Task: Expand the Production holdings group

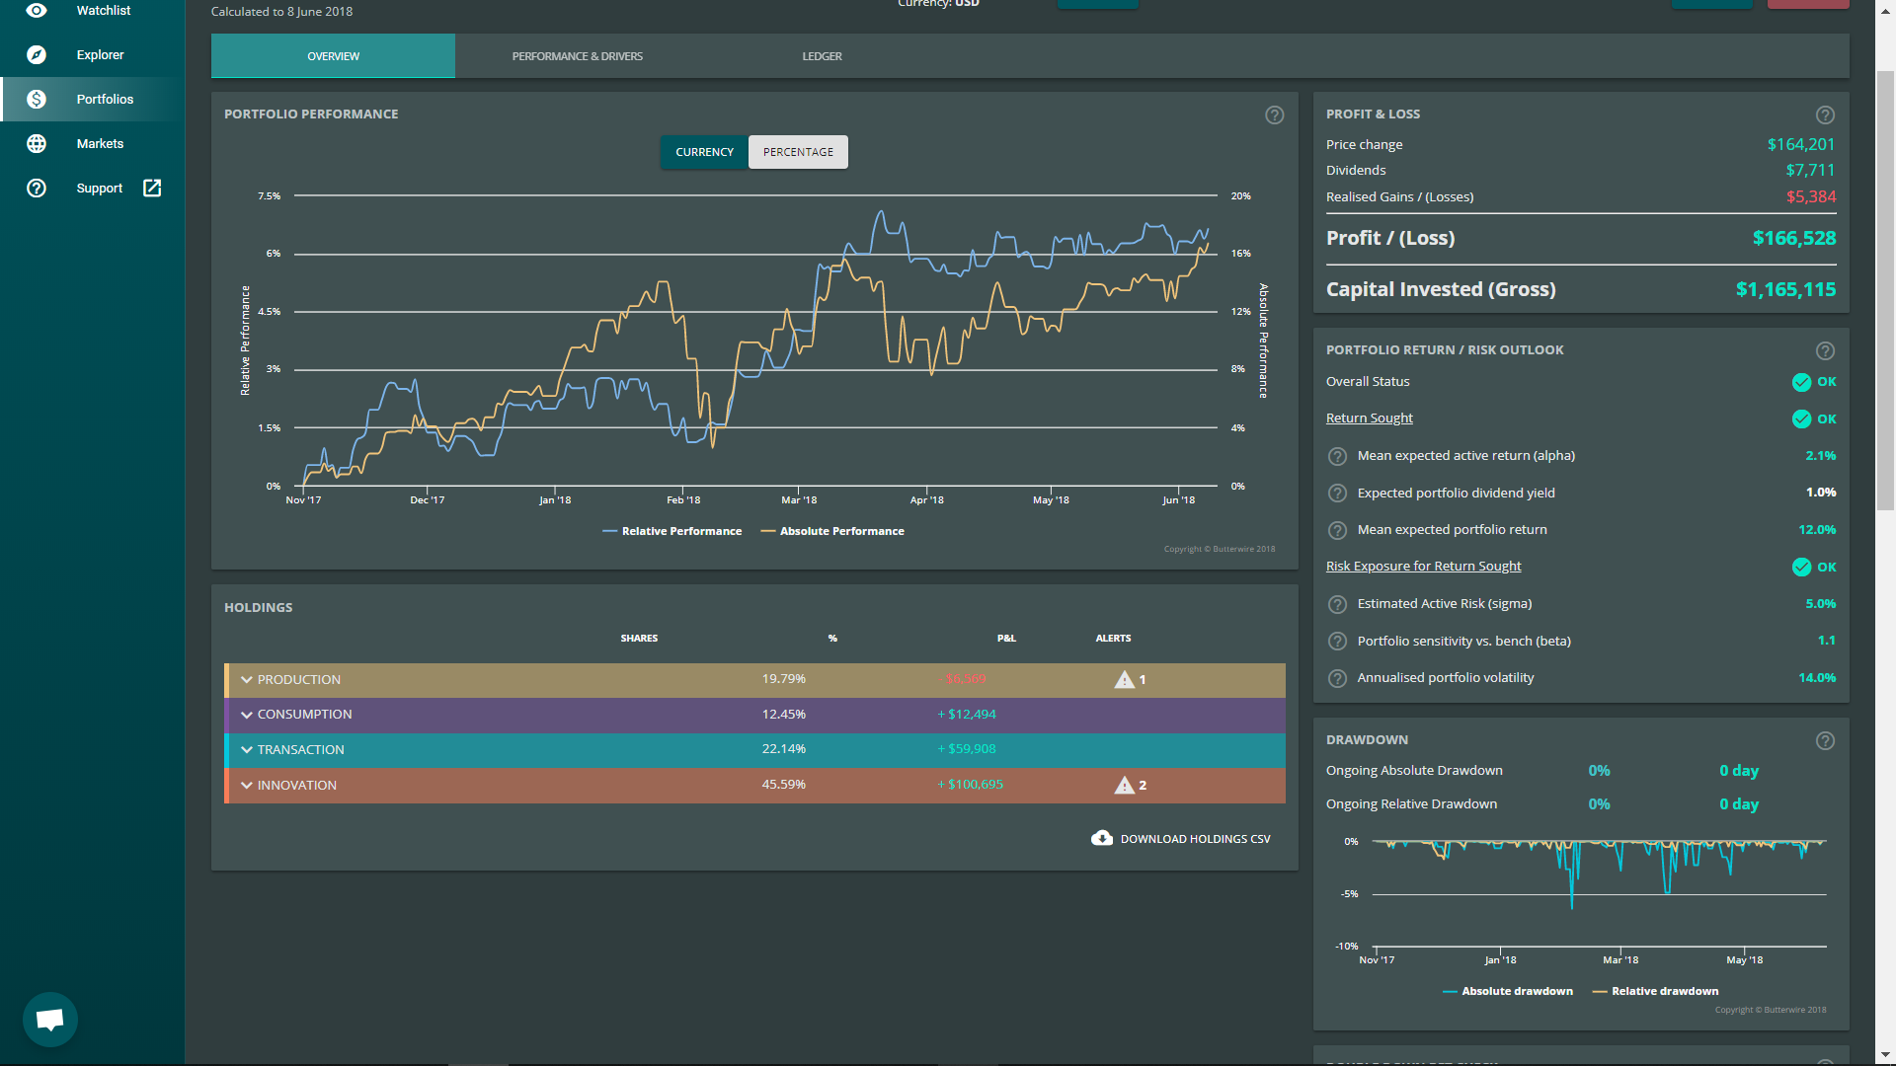Action: click(247, 679)
